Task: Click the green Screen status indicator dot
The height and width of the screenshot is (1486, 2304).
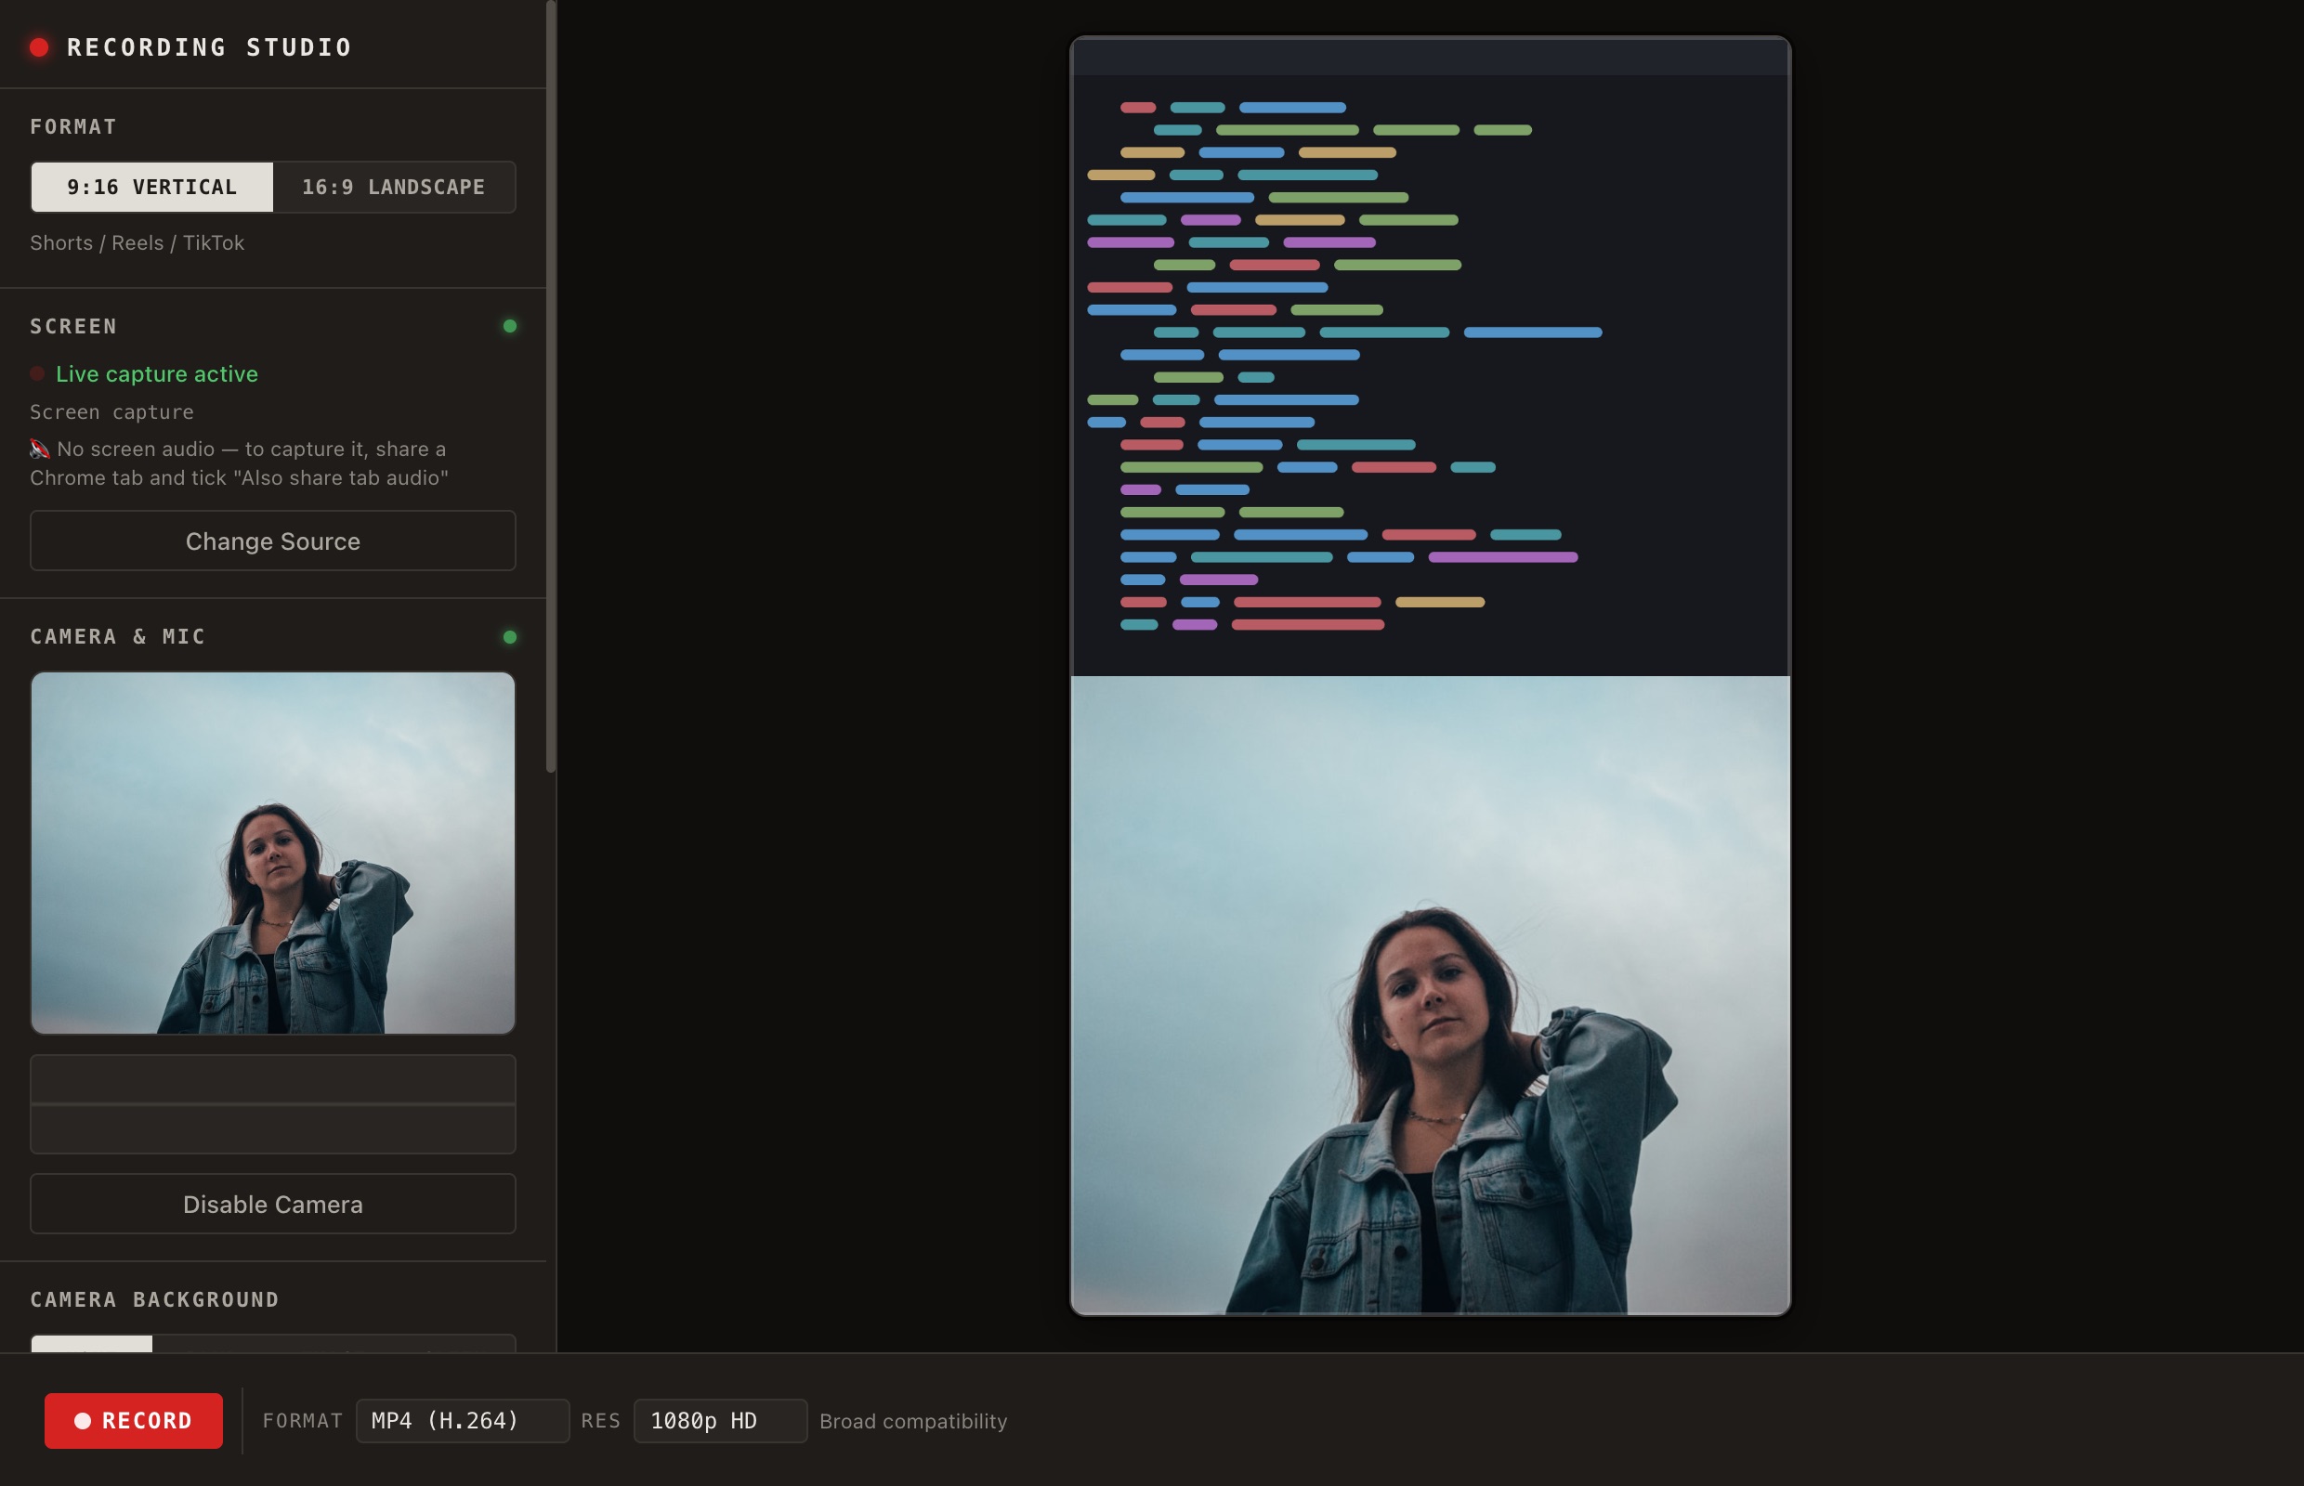Action: 510,326
